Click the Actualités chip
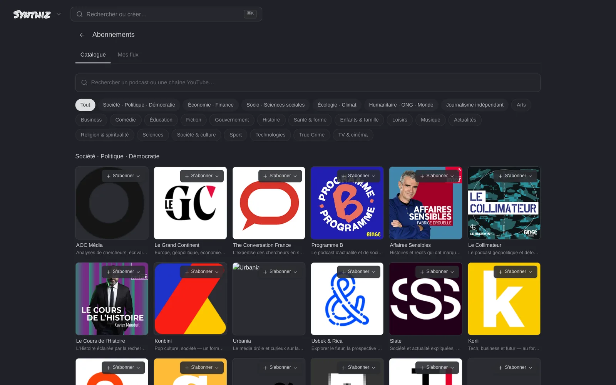 coord(465,120)
